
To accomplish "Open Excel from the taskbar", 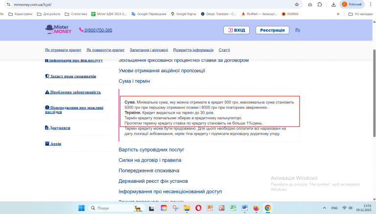I will 233,208.
